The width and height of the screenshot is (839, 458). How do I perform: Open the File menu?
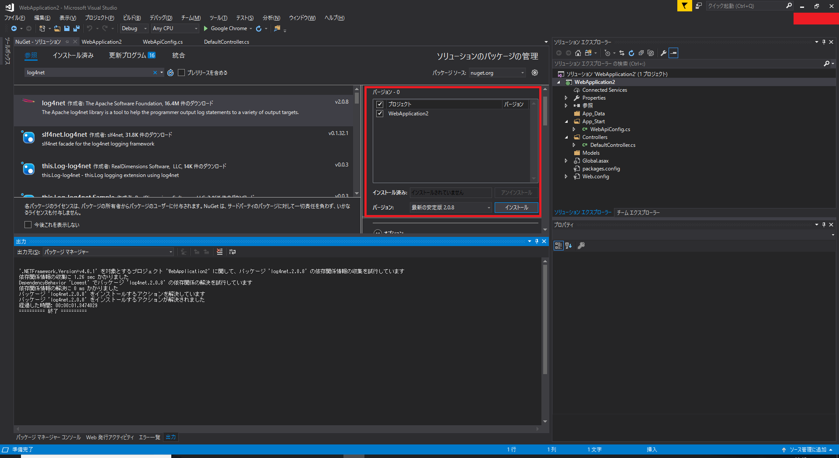point(14,18)
